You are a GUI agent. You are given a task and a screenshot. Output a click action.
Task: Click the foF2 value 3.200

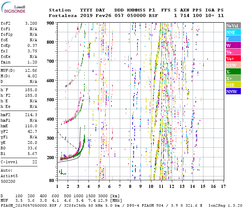[31, 23]
